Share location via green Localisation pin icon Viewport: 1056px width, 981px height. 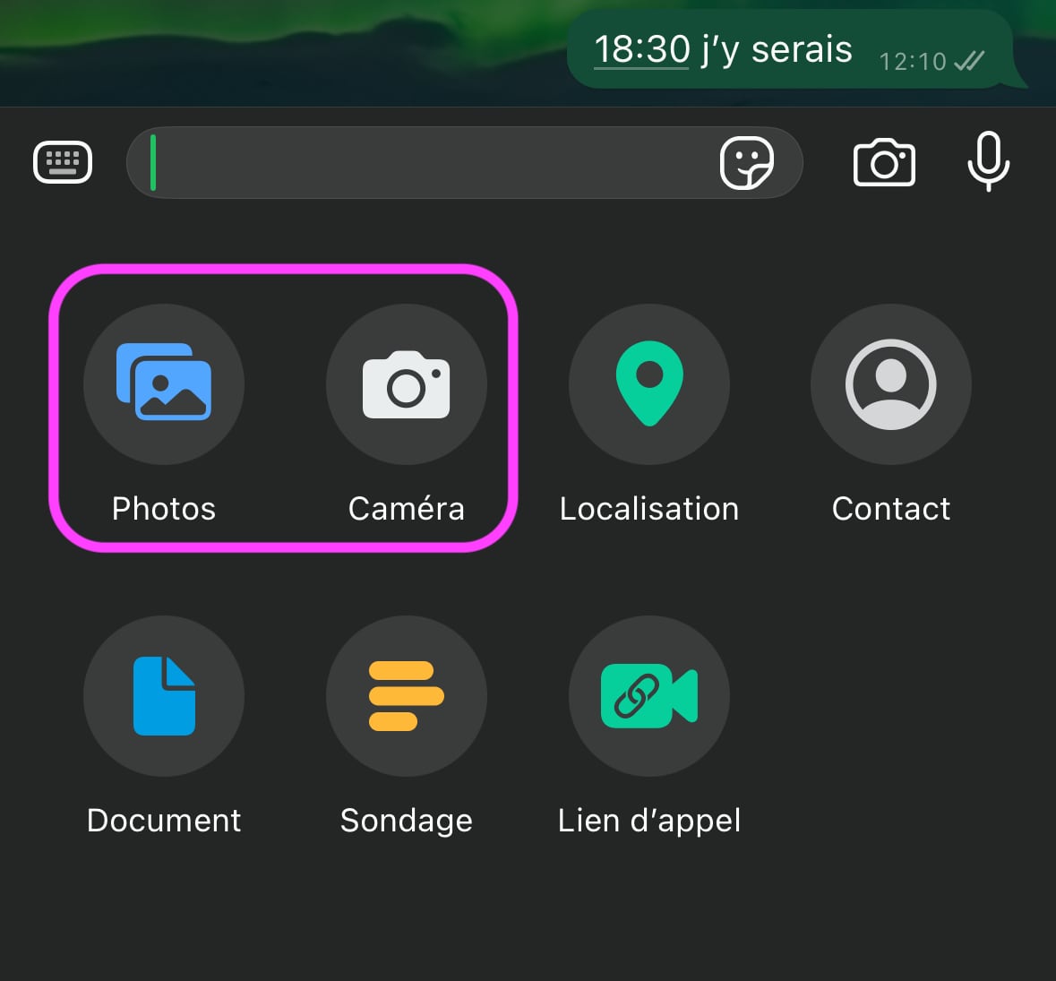pos(649,383)
